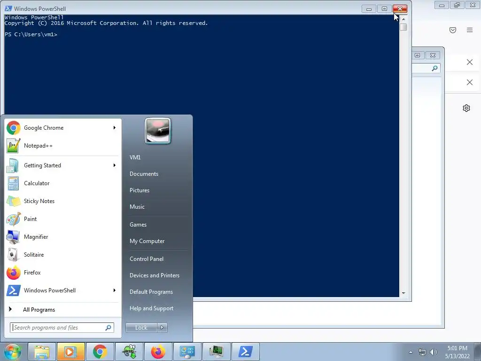The height and width of the screenshot is (361, 481).
Task: Open VM1 user folder
Action: coord(135,157)
